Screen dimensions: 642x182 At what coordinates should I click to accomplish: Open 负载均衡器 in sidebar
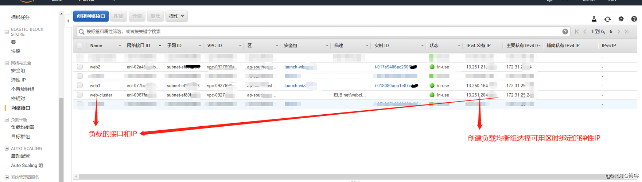tap(23, 127)
